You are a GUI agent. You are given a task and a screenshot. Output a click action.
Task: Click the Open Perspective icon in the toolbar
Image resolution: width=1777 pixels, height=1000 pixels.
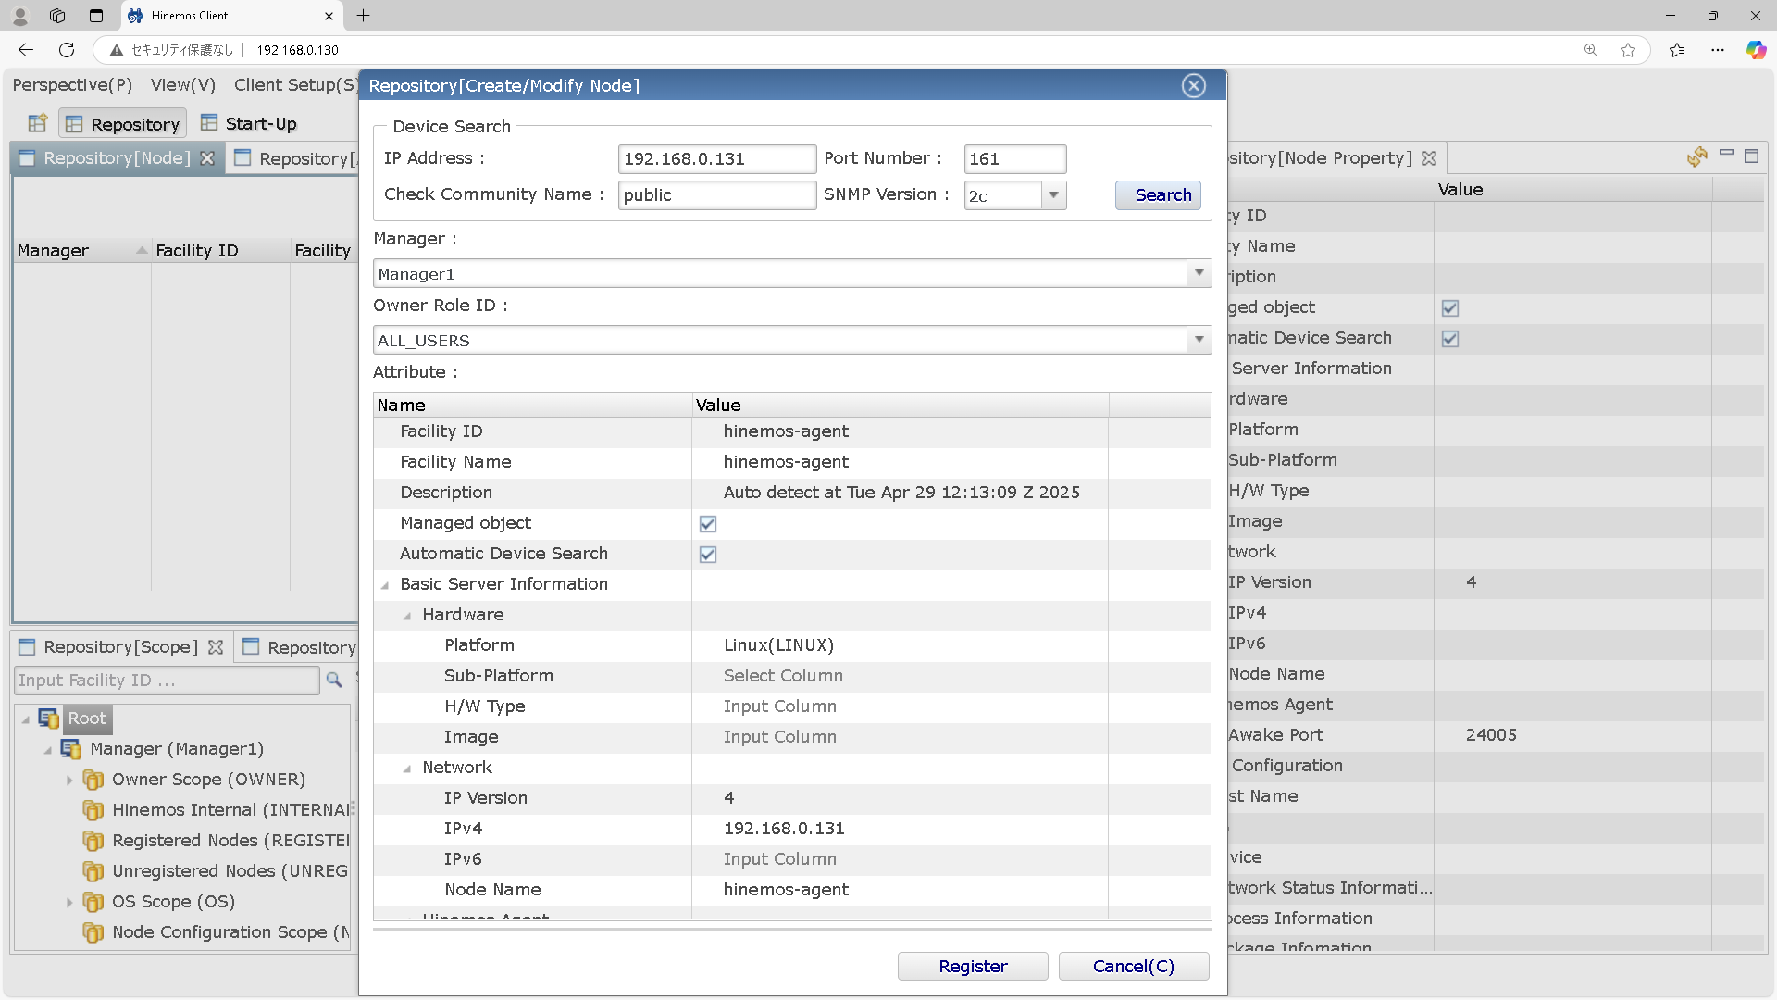click(37, 123)
